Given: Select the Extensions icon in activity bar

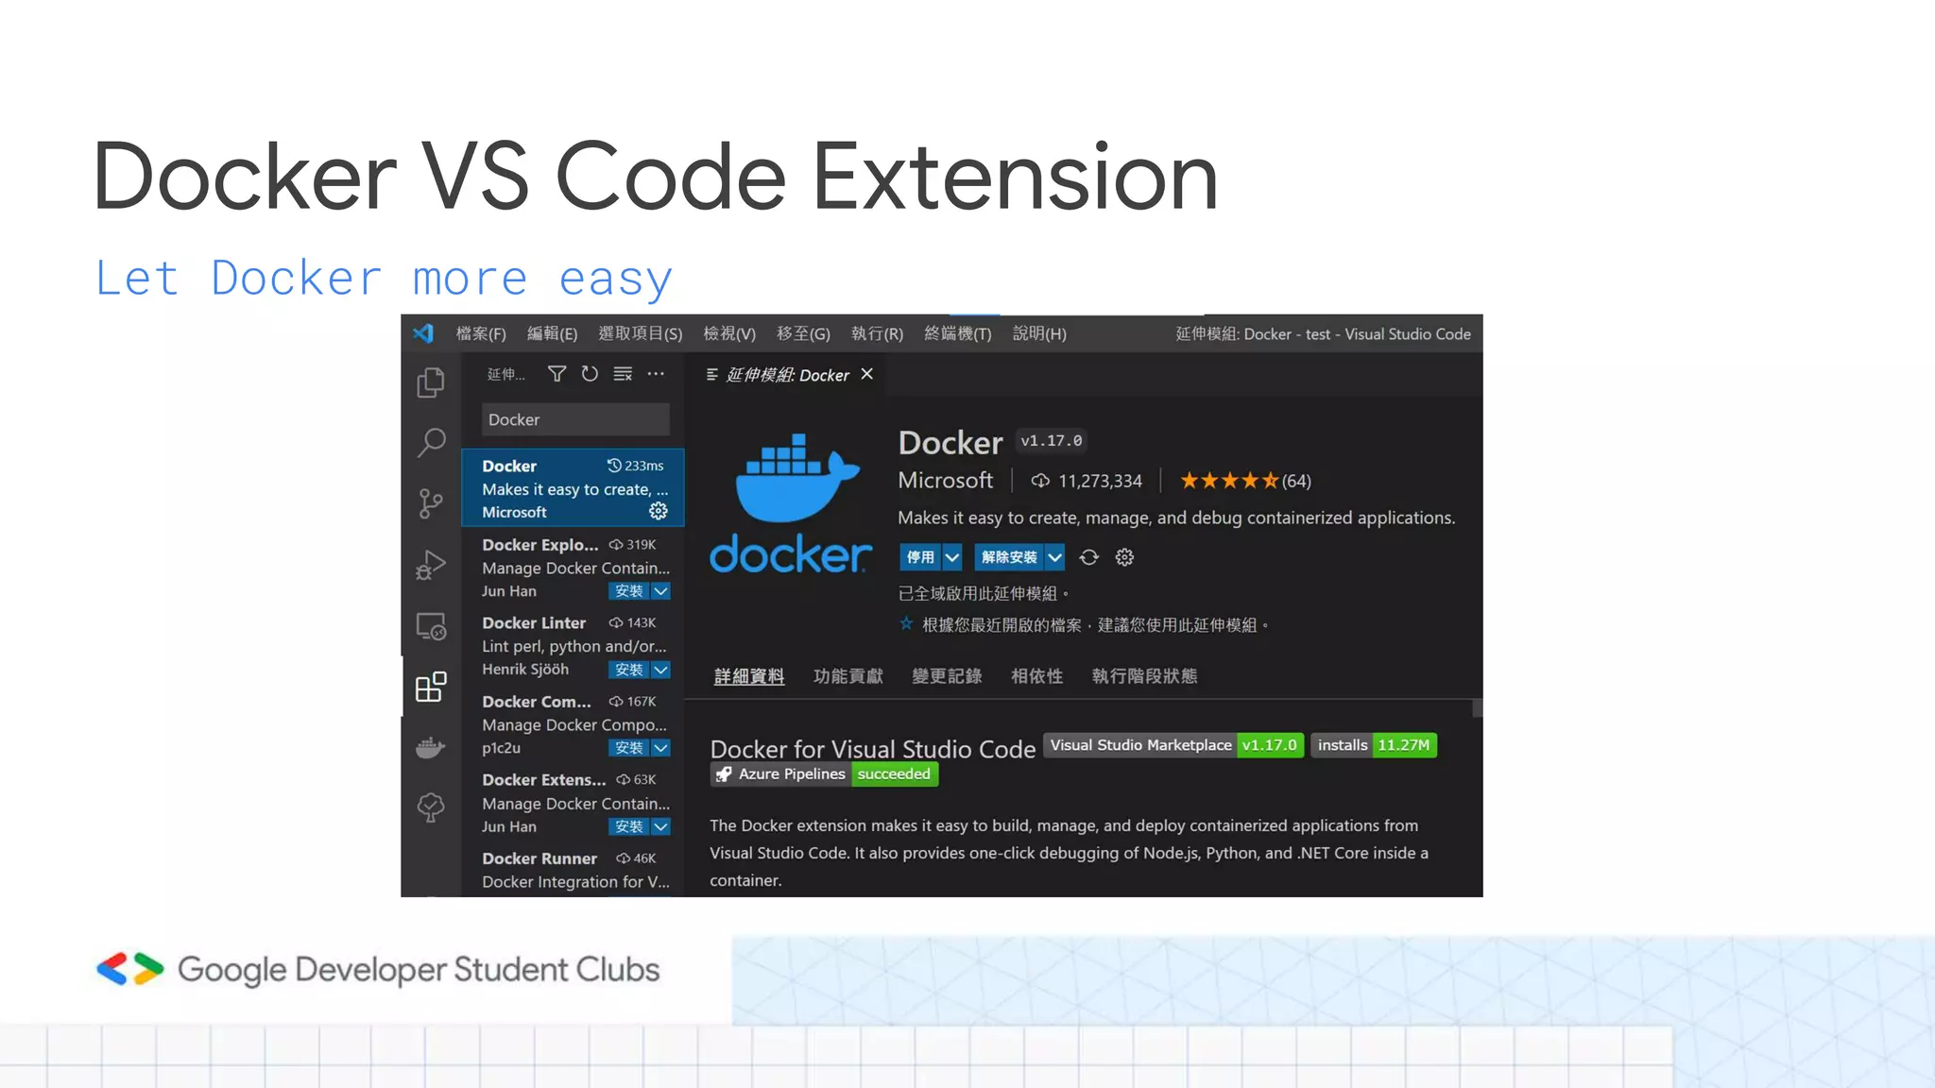Looking at the screenshot, I should 431,687.
